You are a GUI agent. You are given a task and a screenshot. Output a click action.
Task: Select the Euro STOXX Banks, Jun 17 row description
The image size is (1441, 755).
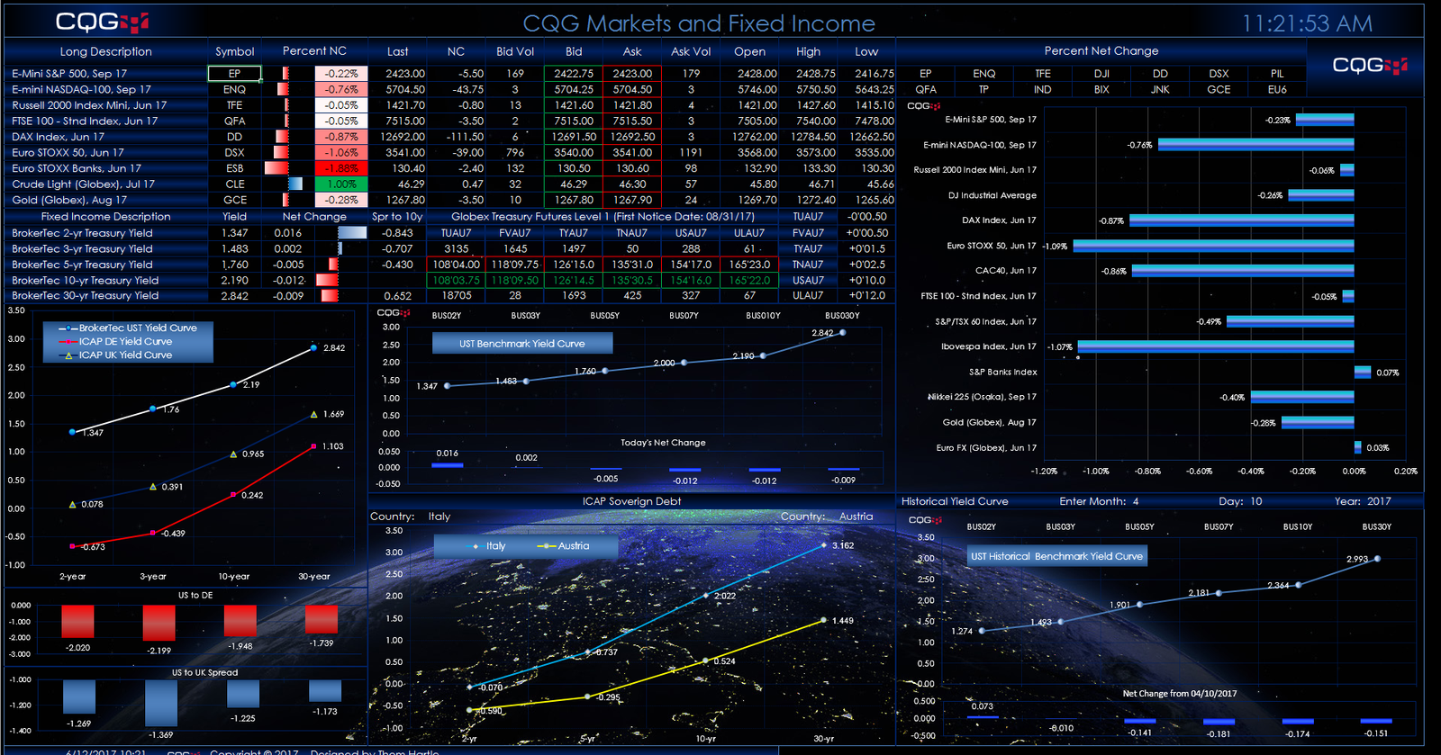[x=77, y=168]
